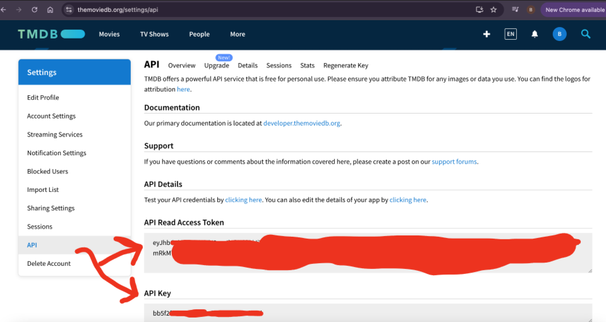Switch to the Stats tab
606x322 pixels.
[307, 66]
